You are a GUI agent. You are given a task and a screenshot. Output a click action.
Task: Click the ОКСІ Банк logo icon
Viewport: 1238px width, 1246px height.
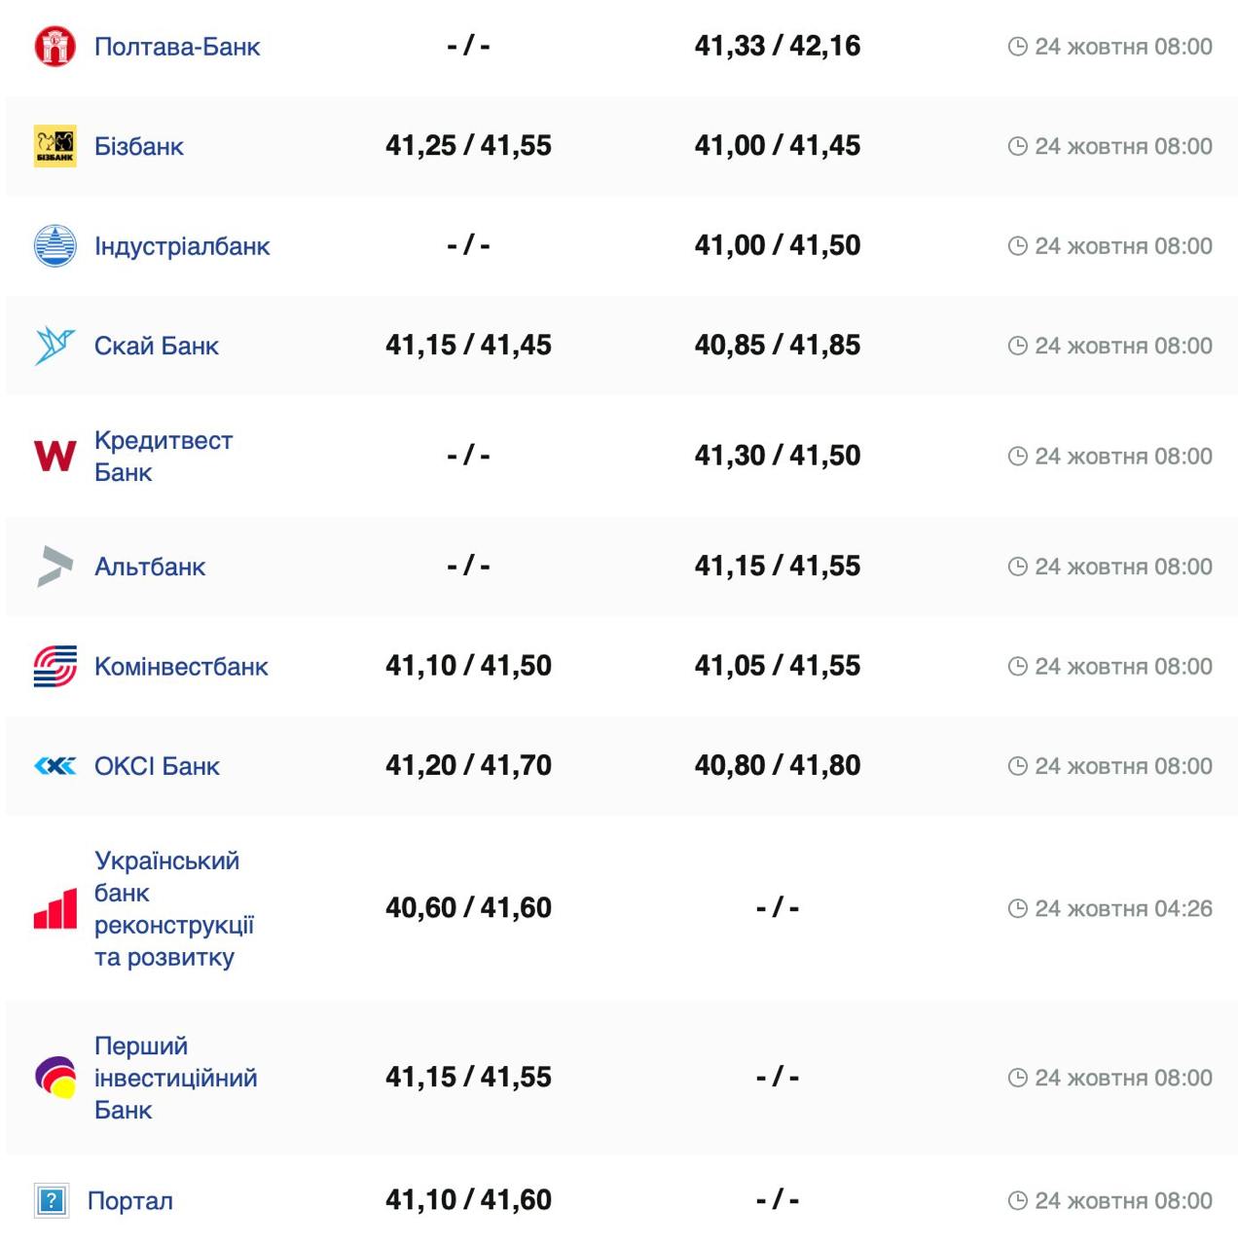[x=55, y=766]
